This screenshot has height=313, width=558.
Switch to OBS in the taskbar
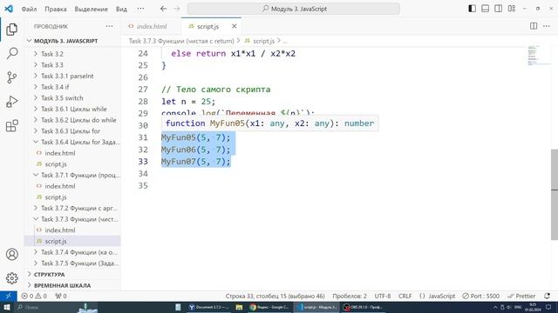(x=363, y=307)
